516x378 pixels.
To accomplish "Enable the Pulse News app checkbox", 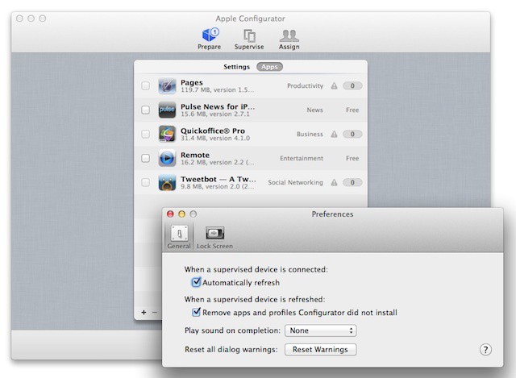I will pyautogui.click(x=145, y=110).
